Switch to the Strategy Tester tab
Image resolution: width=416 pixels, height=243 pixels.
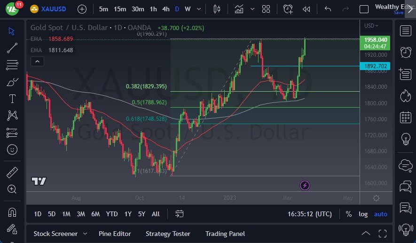click(168, 234)
